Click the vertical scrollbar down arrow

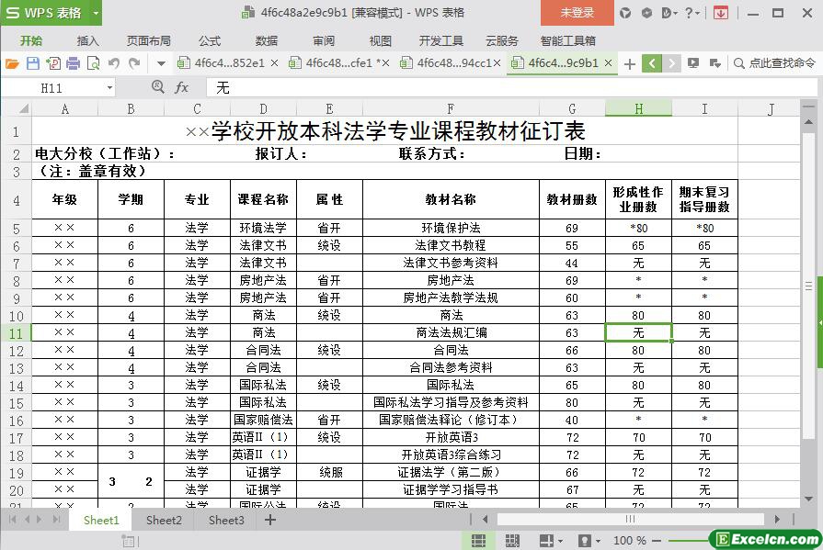coord(808,499)
